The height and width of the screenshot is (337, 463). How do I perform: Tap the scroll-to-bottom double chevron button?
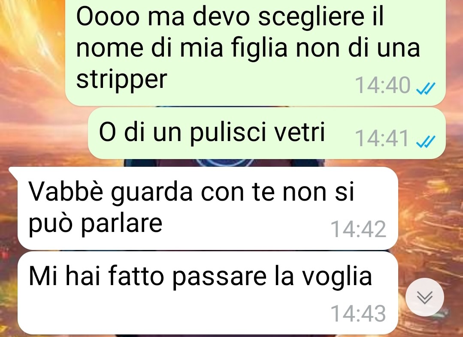425,297
